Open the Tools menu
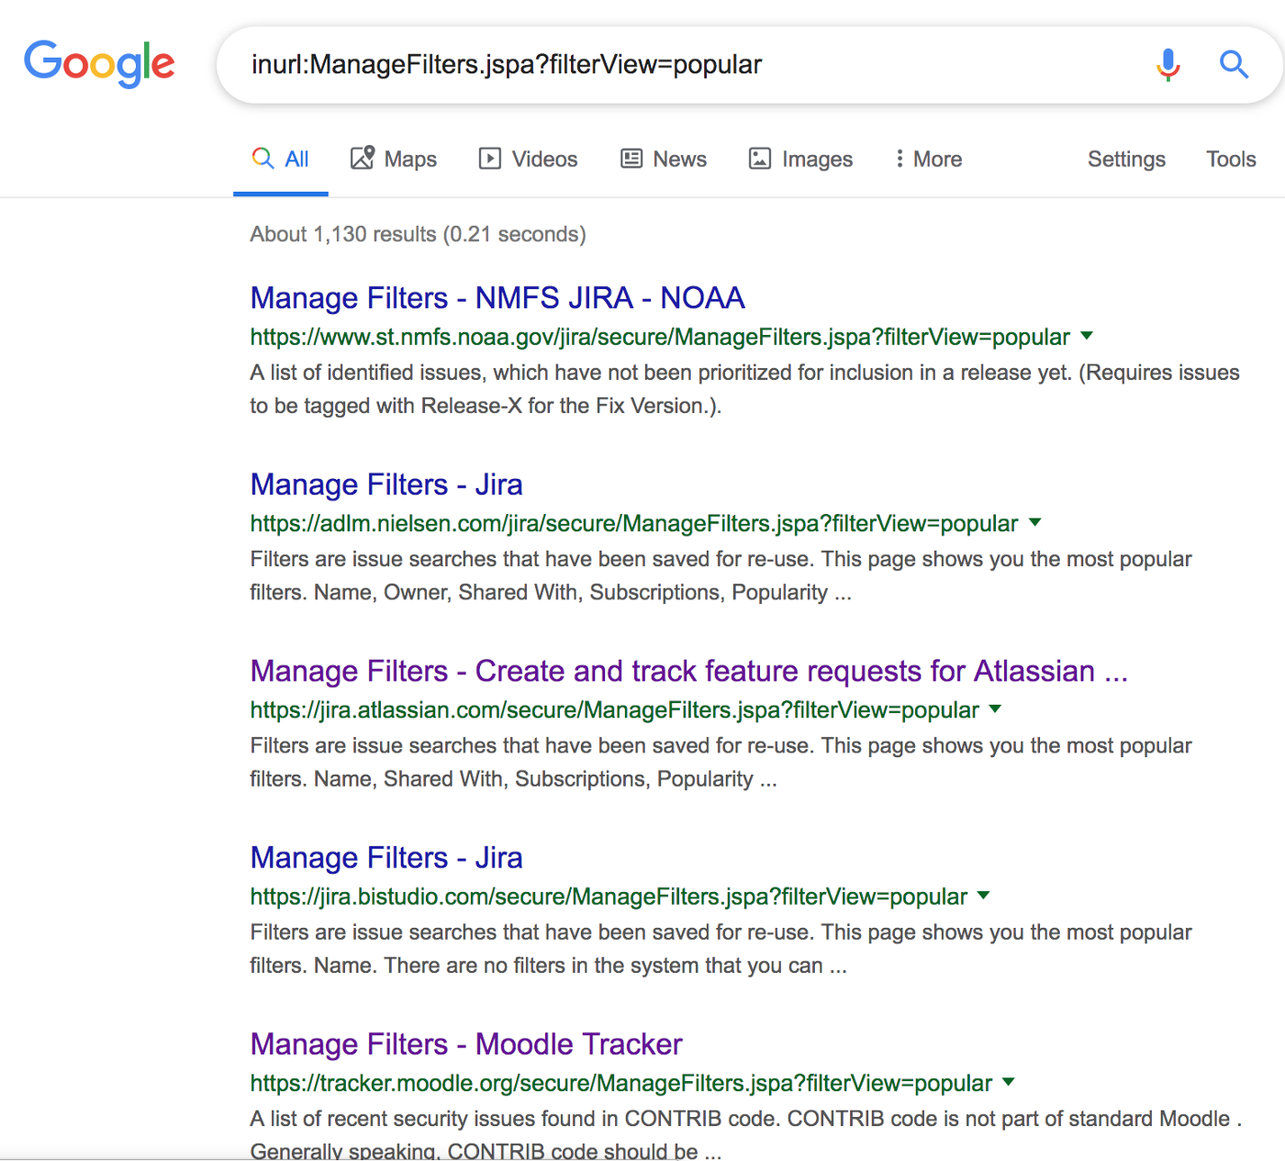The height and width of the screenshot is (1161, 1285). tap(1230, 159)
